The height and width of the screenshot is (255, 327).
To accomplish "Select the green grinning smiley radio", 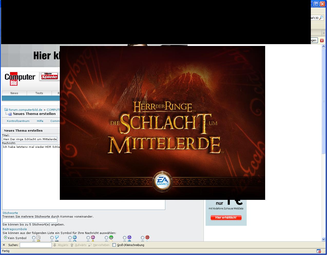I will [x=106, y=238].
